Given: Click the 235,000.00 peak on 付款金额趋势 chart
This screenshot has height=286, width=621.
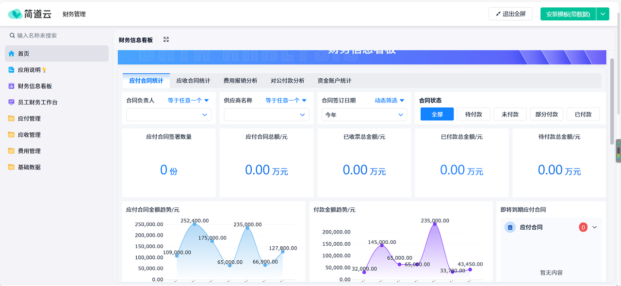Looking at the screenshot, I should point(434,224).
